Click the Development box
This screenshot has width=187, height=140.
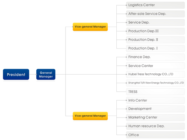155,109
